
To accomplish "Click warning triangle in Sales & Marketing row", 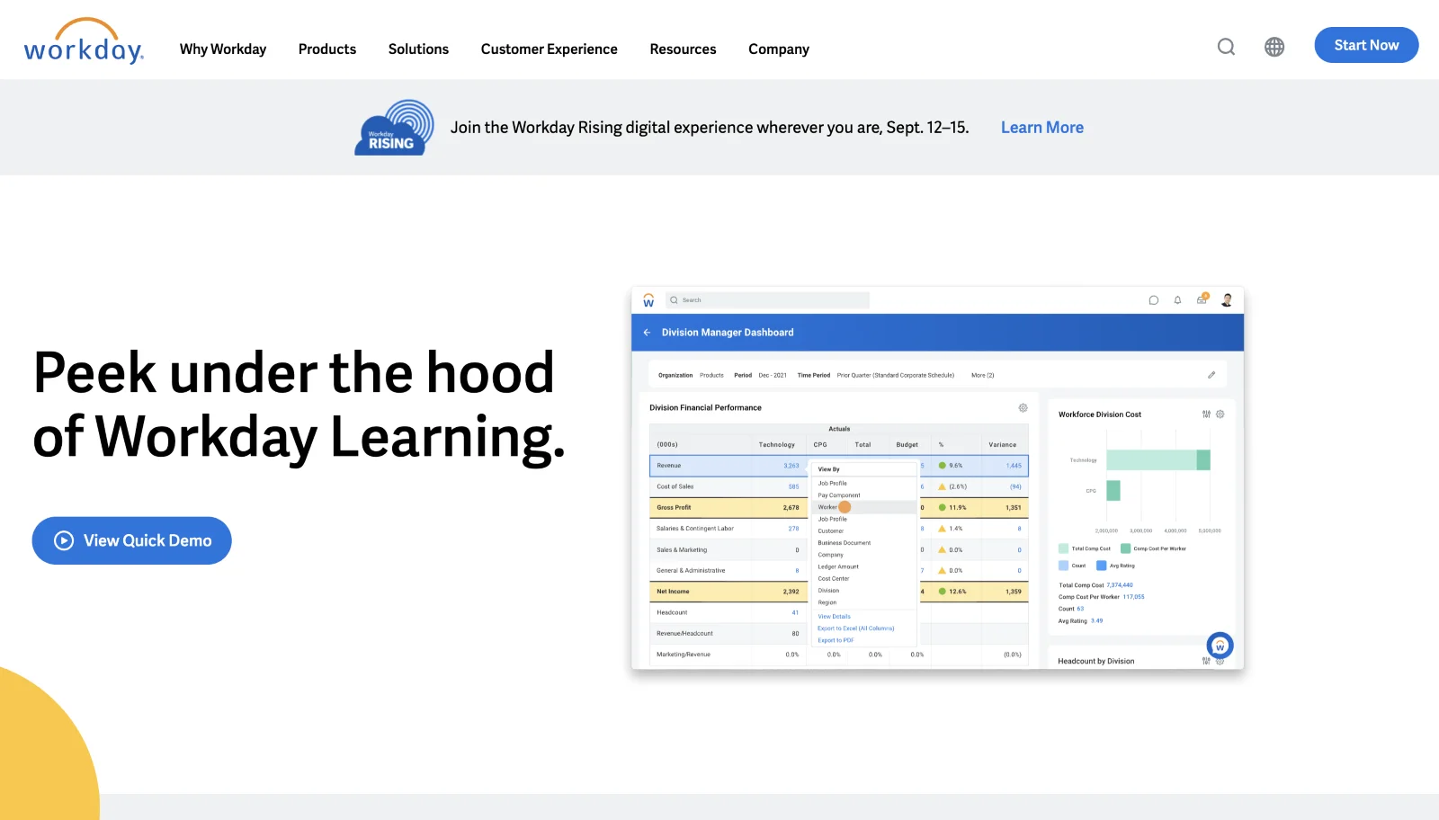I will click(942, 549).
